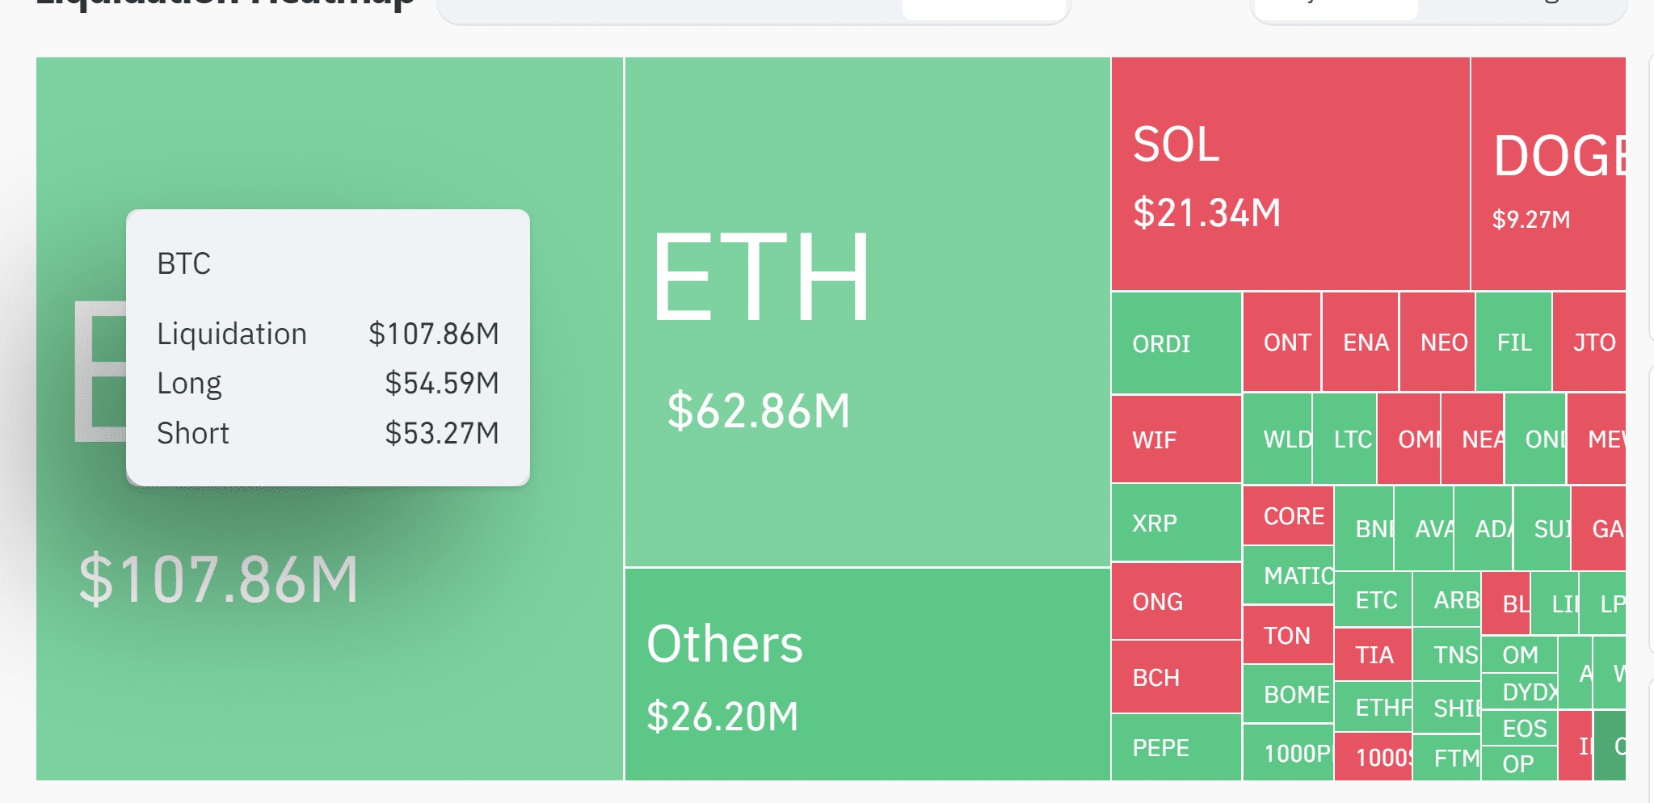Screen dimensions: 1654x803
Task: Select the TON red cell
Action: coord(1288,635)
